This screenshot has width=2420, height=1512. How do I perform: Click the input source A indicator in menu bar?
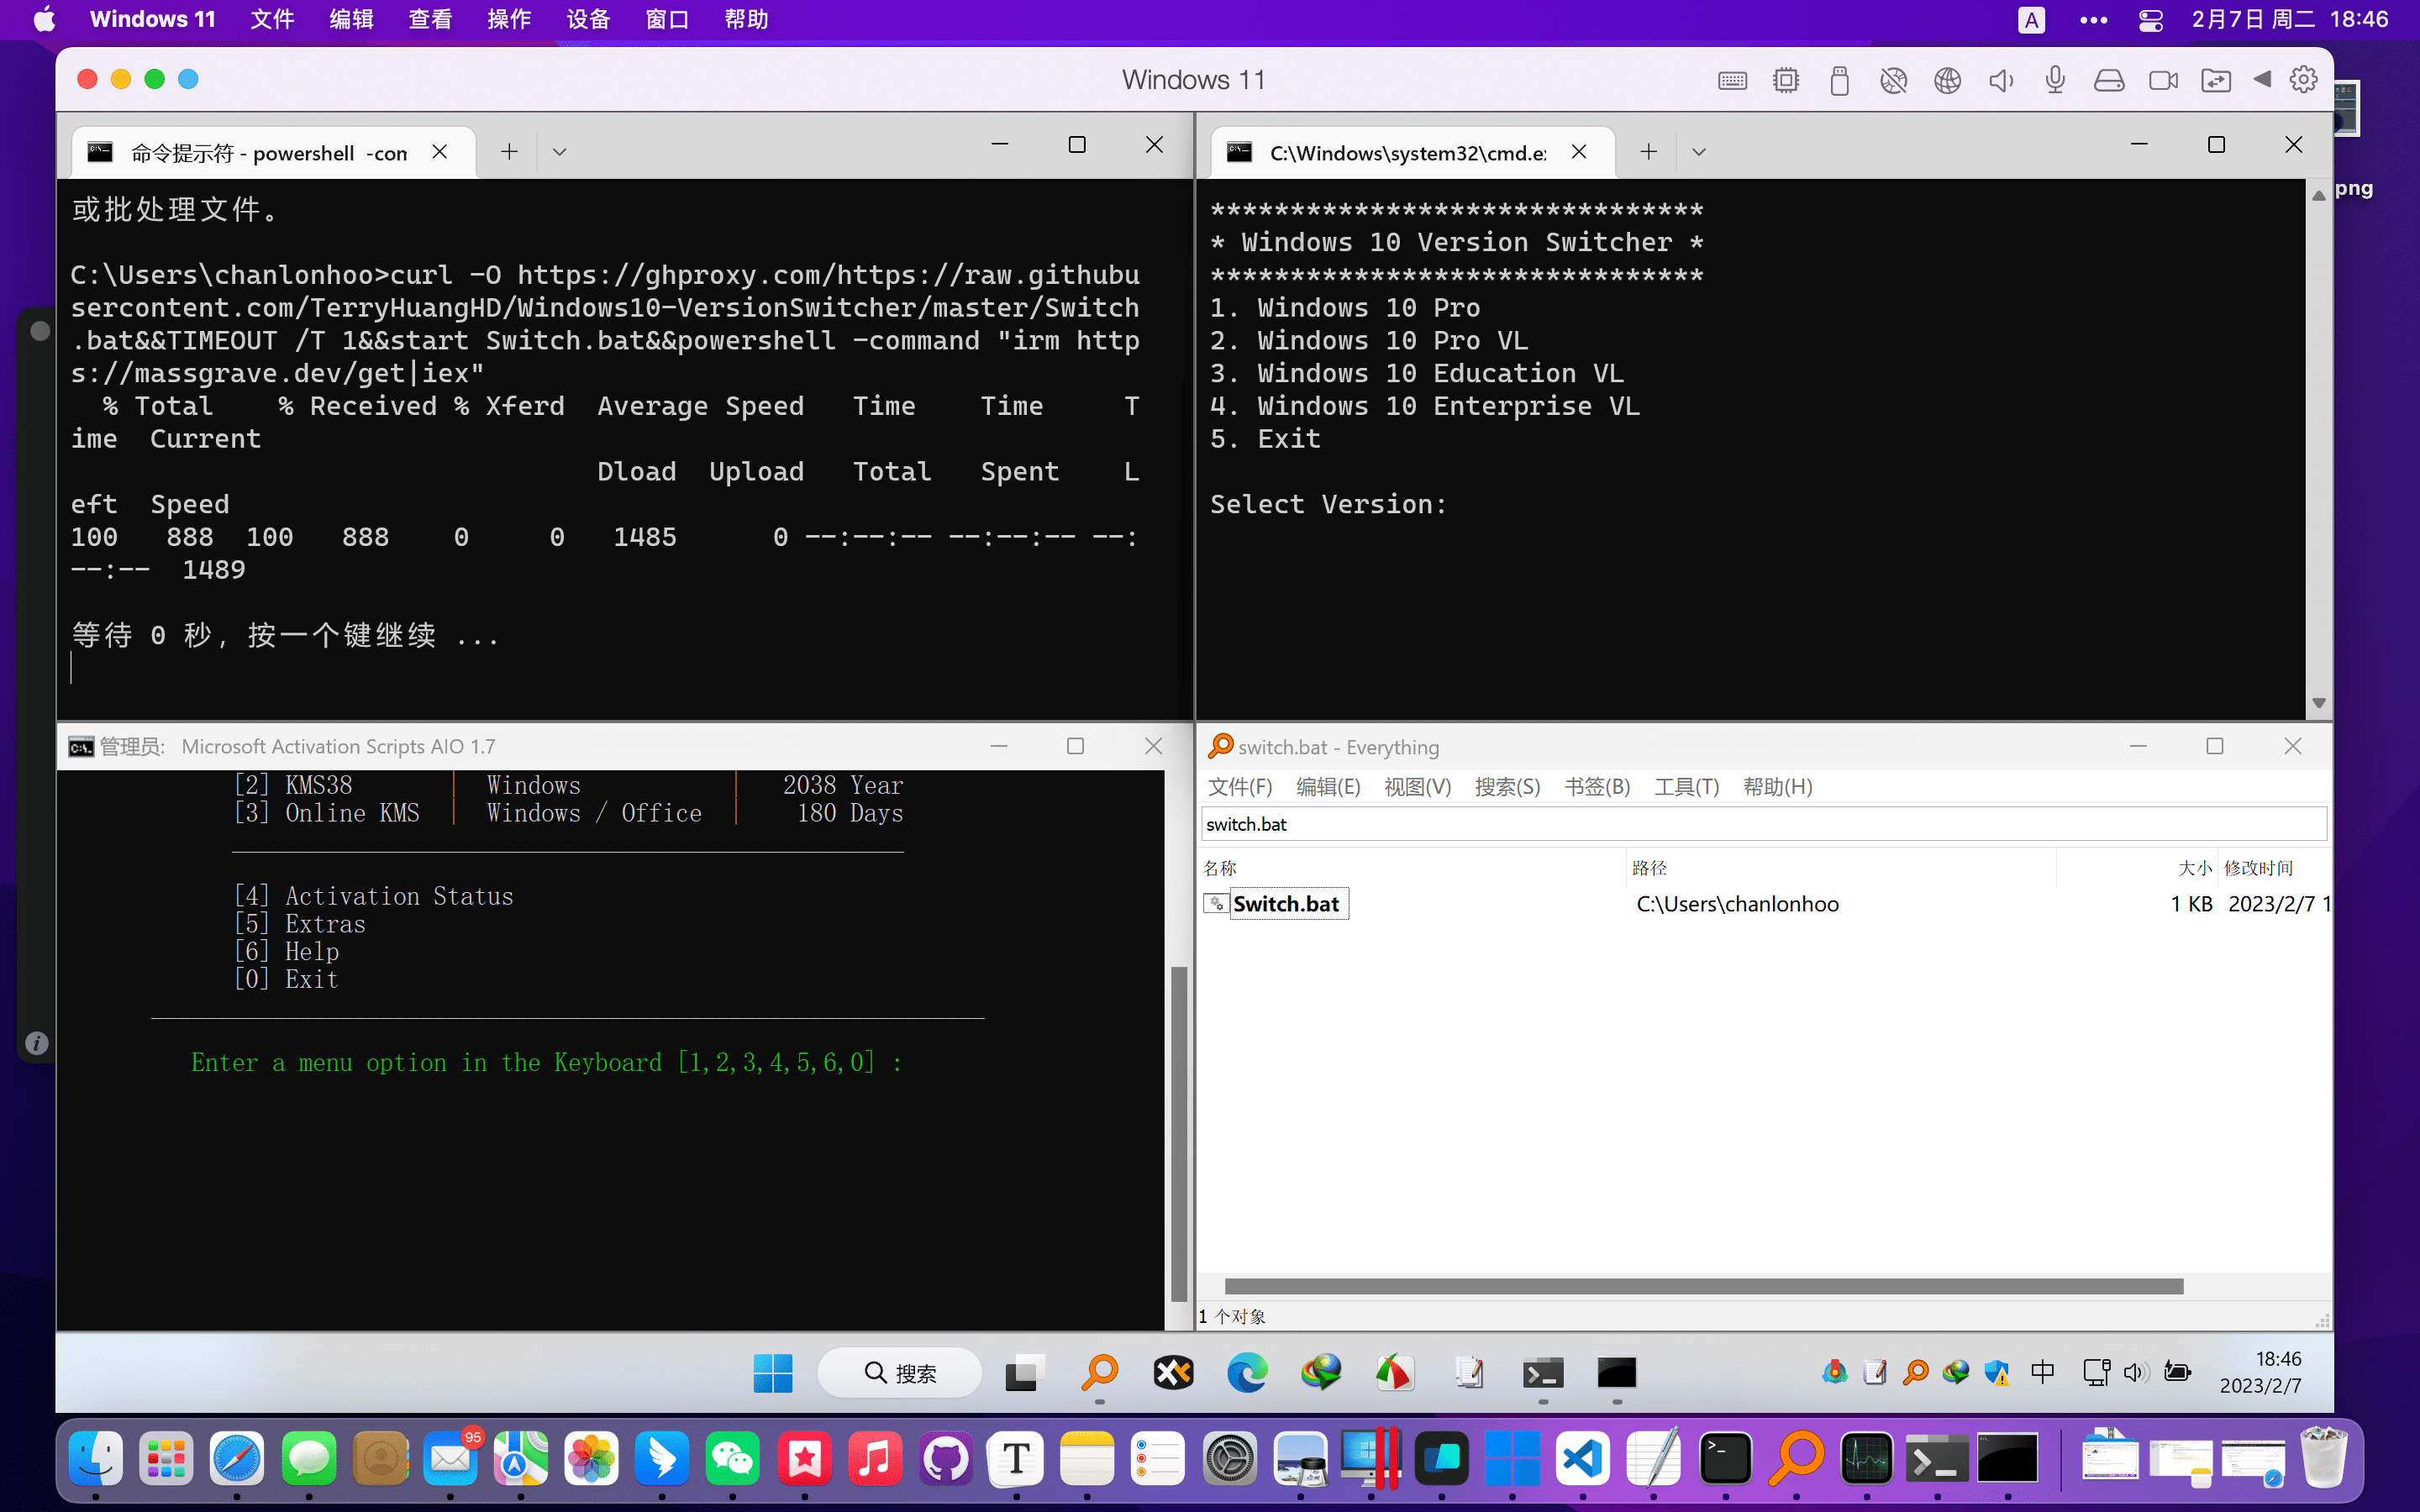coord(2031,19)
